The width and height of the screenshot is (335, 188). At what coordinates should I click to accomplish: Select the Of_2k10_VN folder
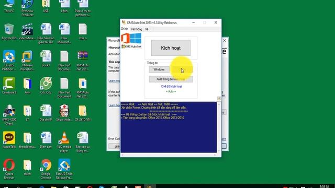click(83, 113)
